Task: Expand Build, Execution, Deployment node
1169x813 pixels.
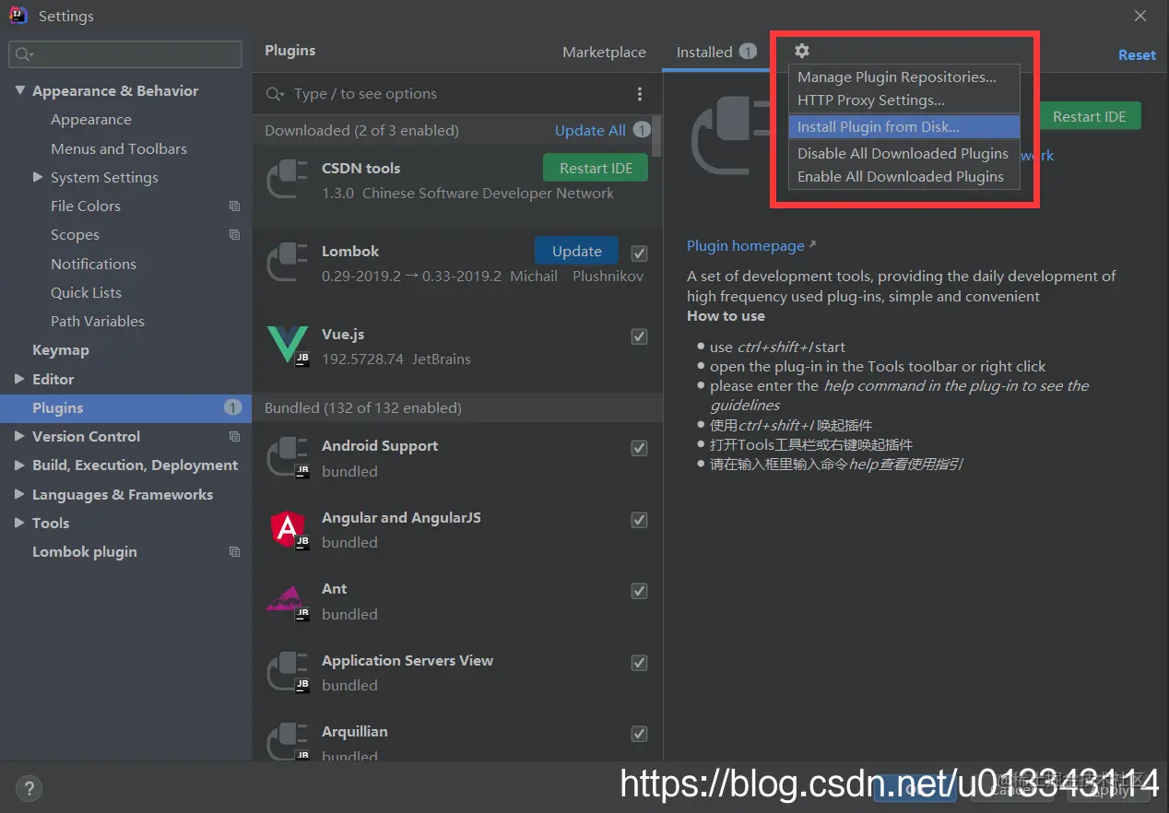Action: pos(20,465)
